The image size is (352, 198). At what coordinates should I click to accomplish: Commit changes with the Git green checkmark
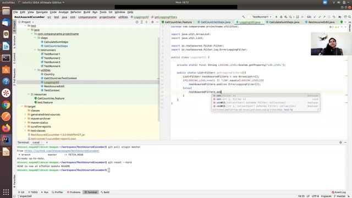tap(320, 17)
